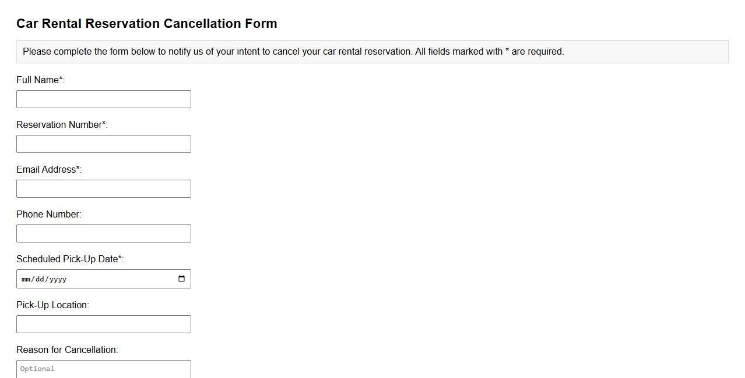Click the Reservation Number label
Viewport: 745px width, 378px height.
61,124
